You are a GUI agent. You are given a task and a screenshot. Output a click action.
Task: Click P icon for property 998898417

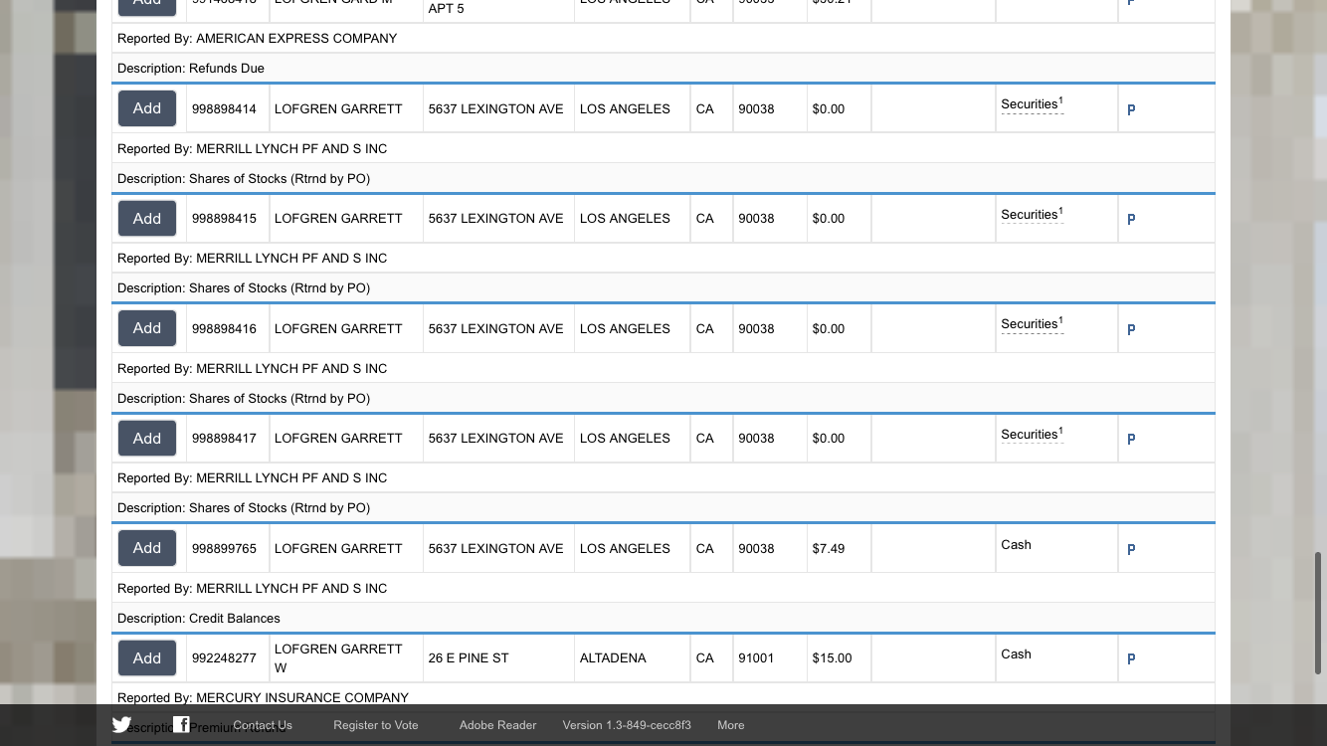click(x=1131, y=440)
